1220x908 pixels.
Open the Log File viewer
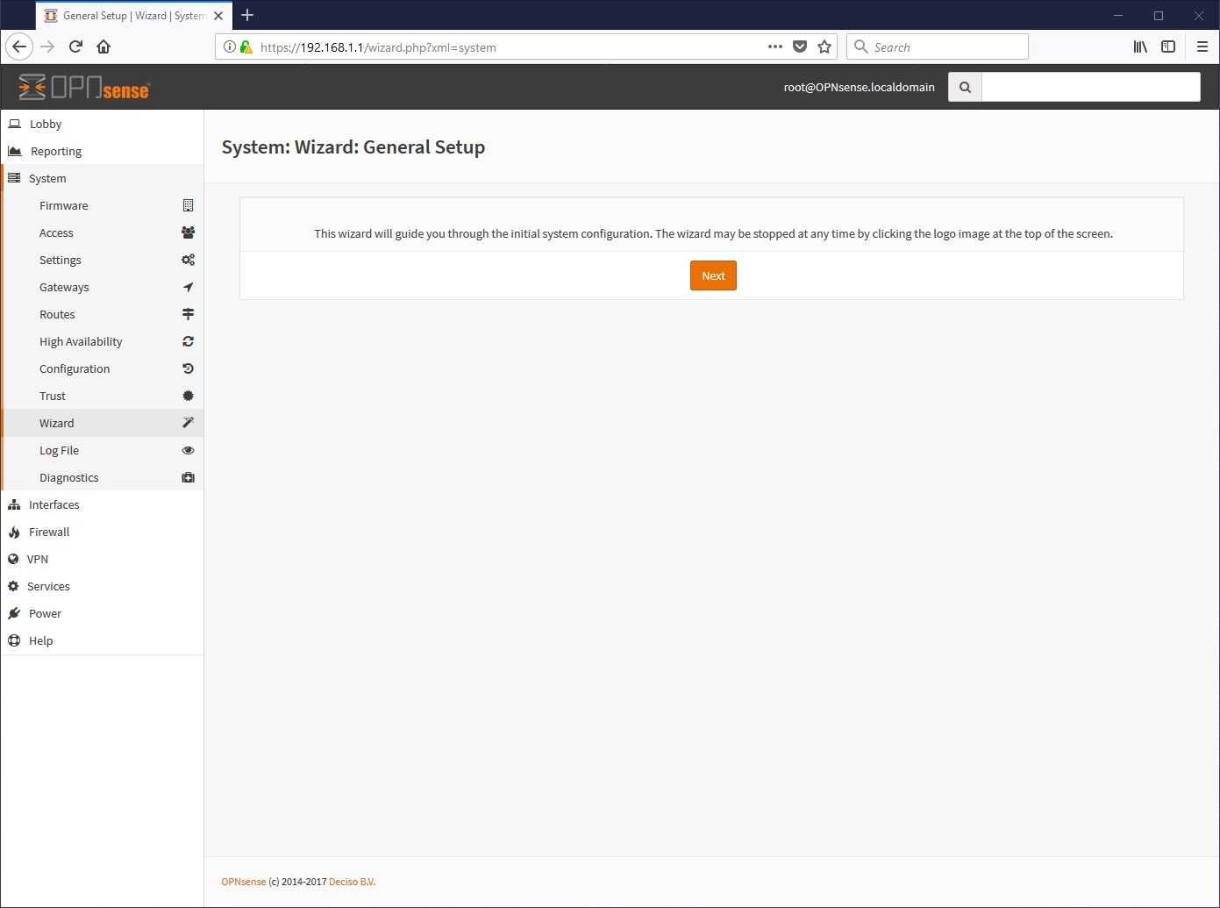[x=59, y=450]
